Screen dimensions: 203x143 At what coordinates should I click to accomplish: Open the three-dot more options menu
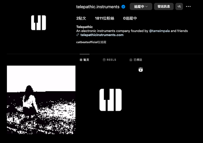click(x=188, y=7)
